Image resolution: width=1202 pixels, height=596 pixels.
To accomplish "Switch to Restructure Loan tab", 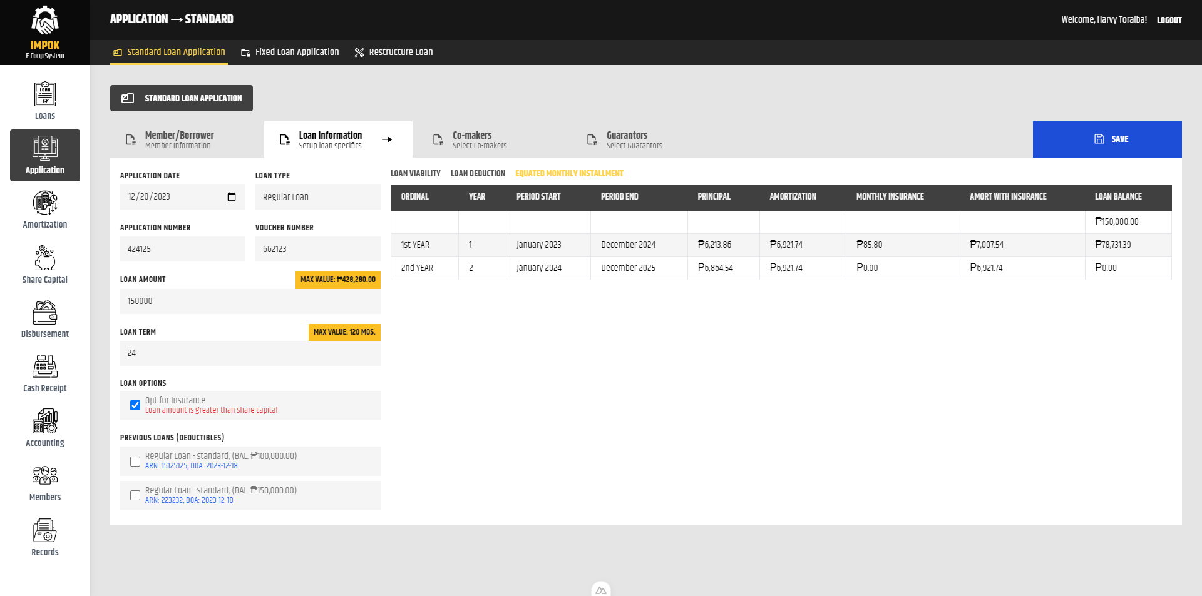I will tap(394, 53).
